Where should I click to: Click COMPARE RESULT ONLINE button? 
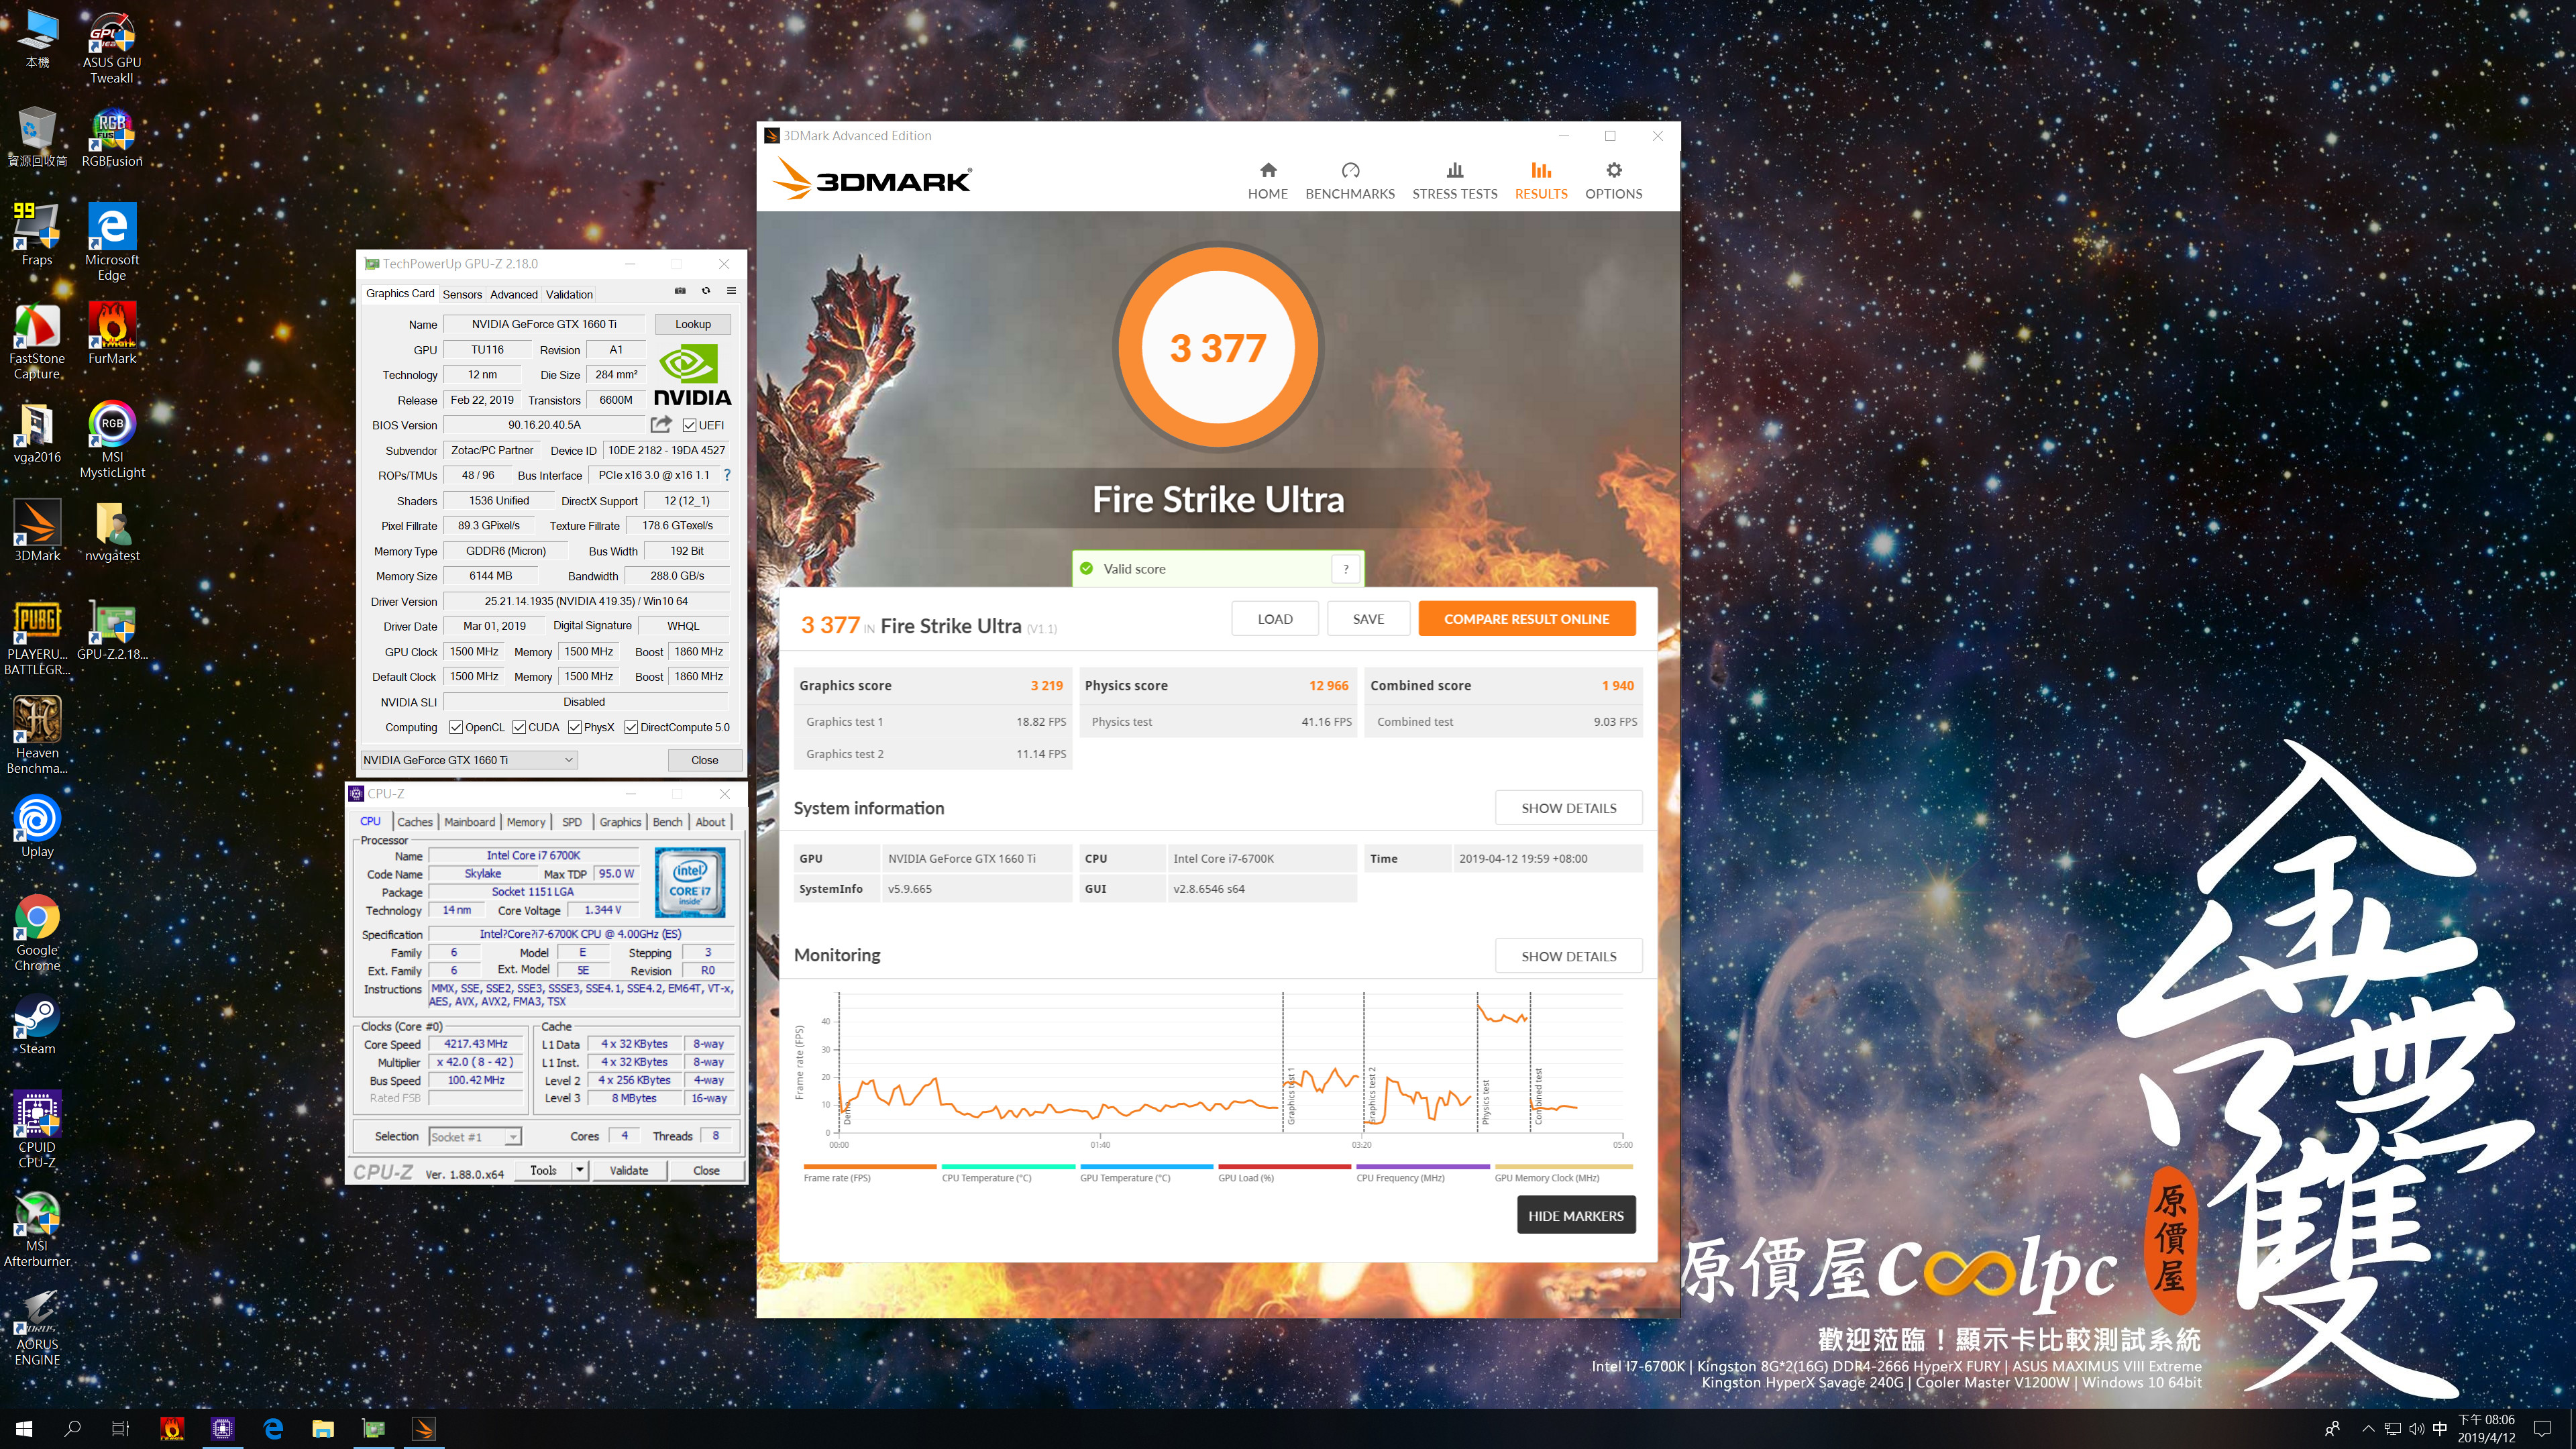point(1526,619)
